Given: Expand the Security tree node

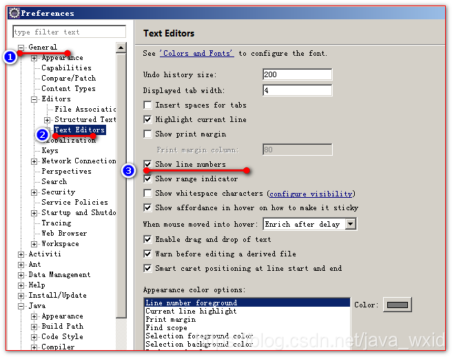Looking at the screenshot, I should pyautogui.click(x=34, y=193).
